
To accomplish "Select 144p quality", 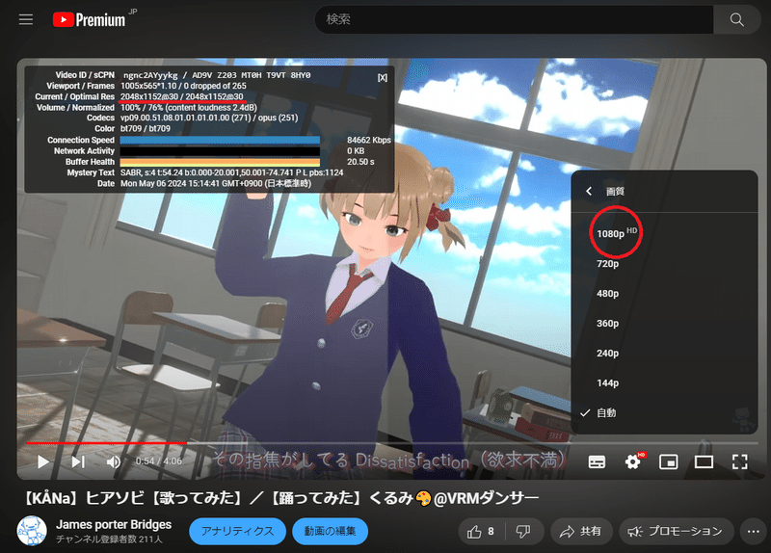I will coord(664,382).
